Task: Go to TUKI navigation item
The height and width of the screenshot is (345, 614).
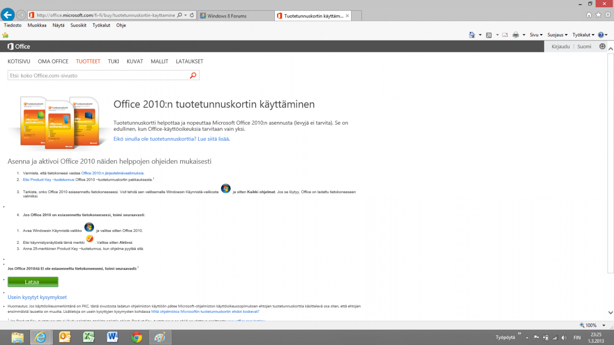Action: click(x=113, y=61)
